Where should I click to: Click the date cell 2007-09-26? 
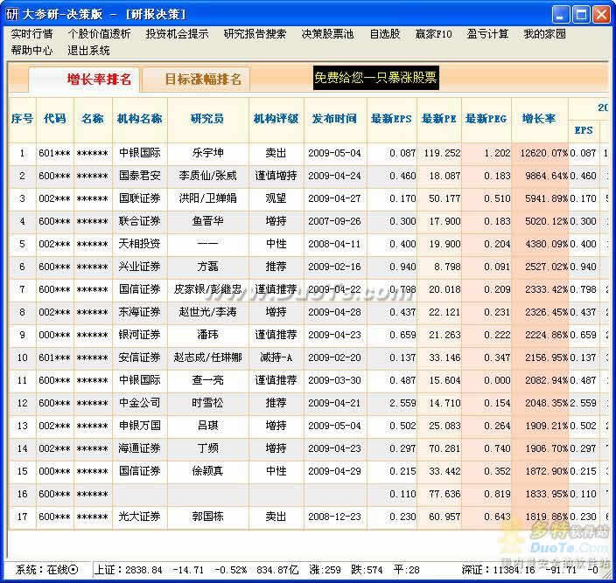pos(335,221)
